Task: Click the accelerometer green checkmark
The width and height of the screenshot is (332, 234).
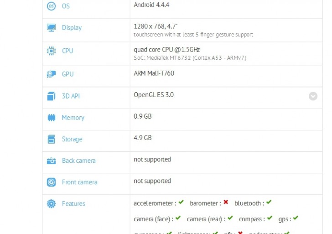Action: point(181,203)
